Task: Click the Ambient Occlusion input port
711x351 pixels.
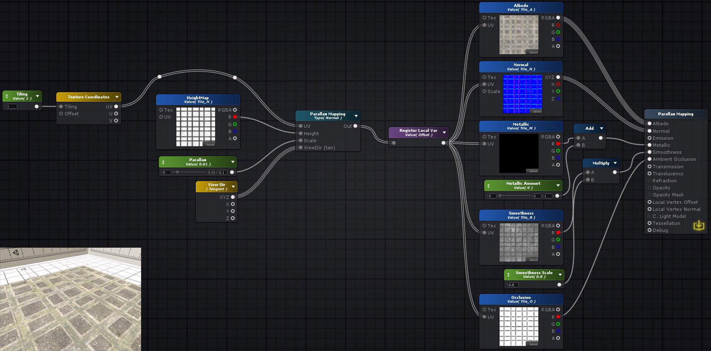Action: pos(649,159)
